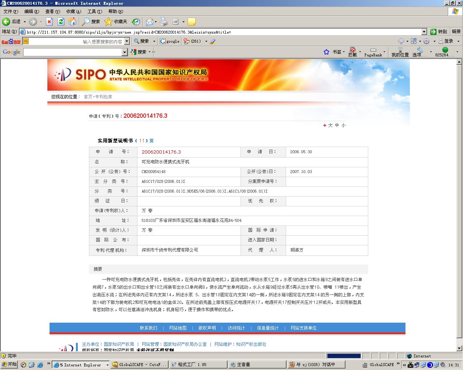Image resolution: width=463 pixels, height=370 pixels.
Task: Click the History clock icon
Action: 136,22
